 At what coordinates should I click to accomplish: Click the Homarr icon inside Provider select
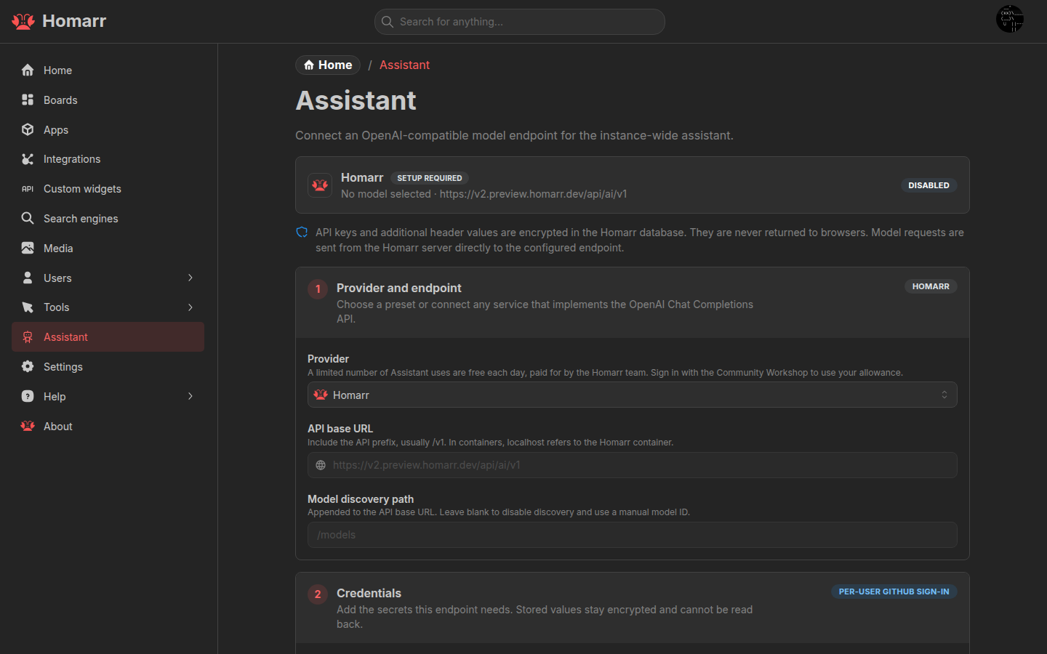321,395
